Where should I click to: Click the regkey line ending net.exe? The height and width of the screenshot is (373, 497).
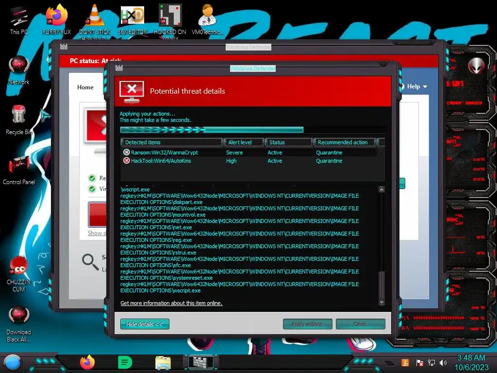click(240, 224)
